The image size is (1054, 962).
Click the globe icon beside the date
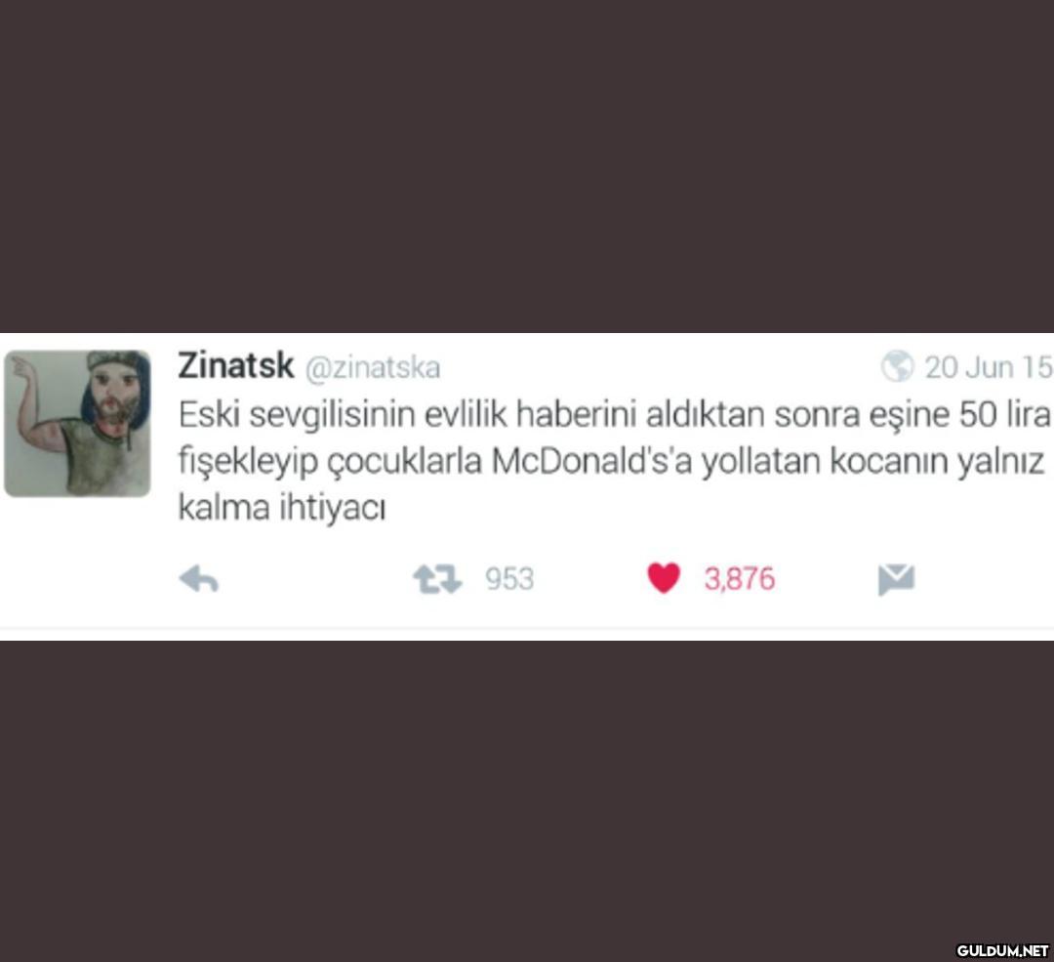(898, 366)
